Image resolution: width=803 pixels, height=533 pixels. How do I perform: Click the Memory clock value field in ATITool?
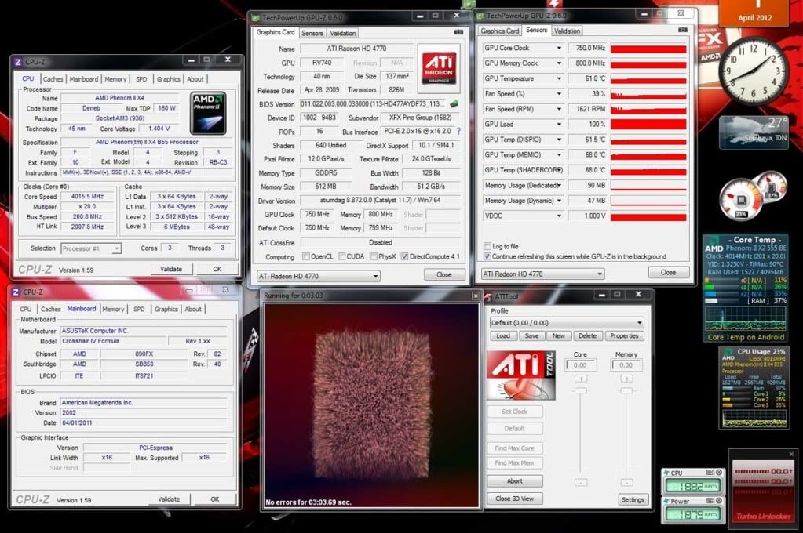[626, 365]
